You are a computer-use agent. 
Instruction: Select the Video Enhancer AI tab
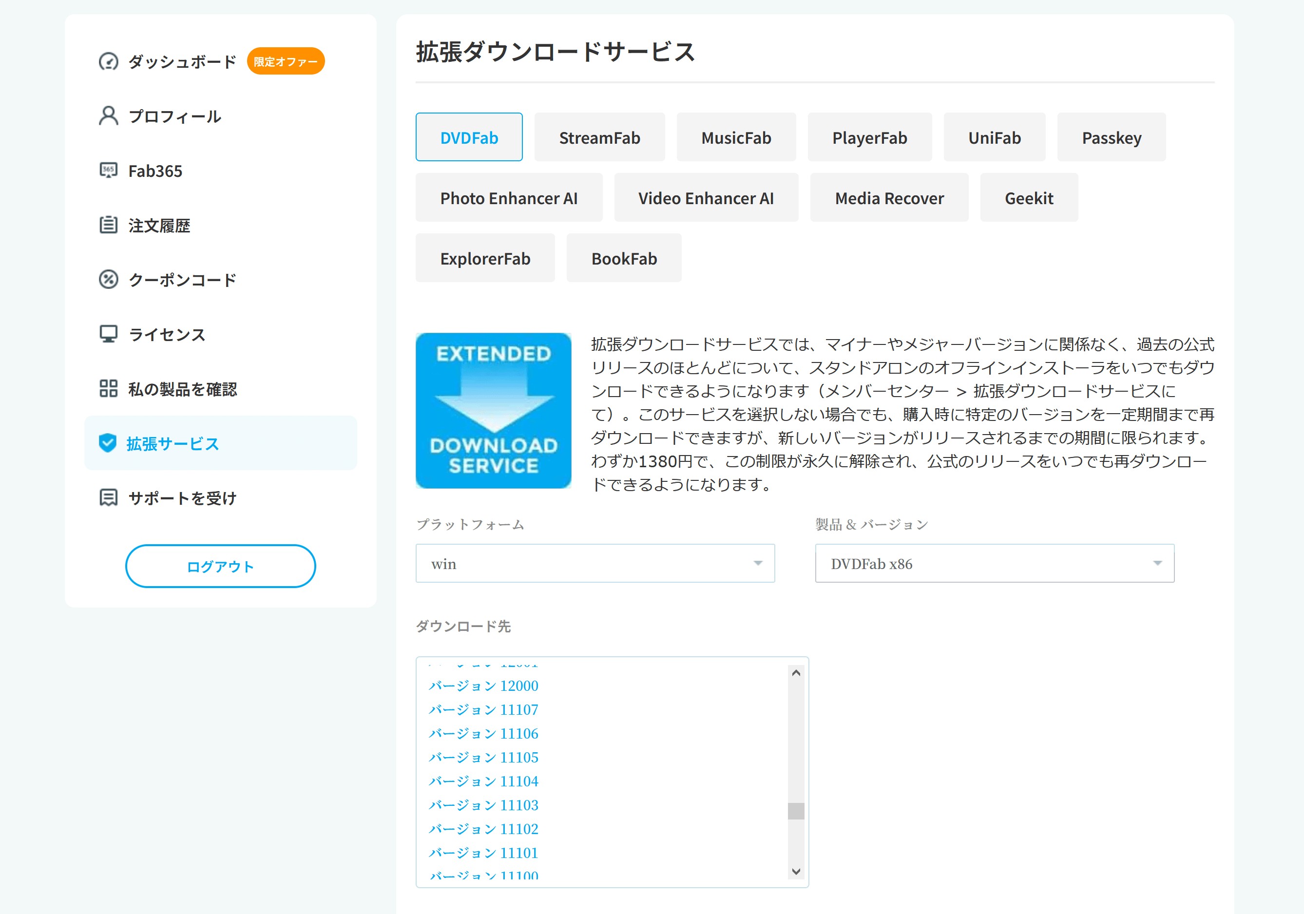[706, 197]
